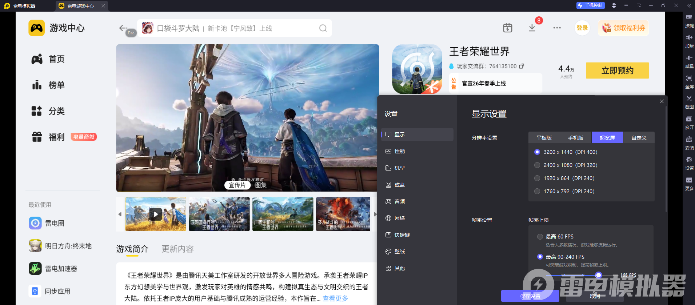Open the 其他 settings section

click(417, 268)
